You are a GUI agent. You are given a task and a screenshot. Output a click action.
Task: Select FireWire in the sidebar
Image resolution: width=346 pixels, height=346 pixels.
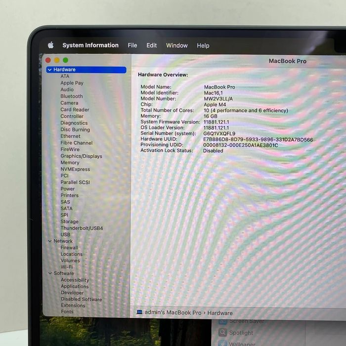coord(70,149)
